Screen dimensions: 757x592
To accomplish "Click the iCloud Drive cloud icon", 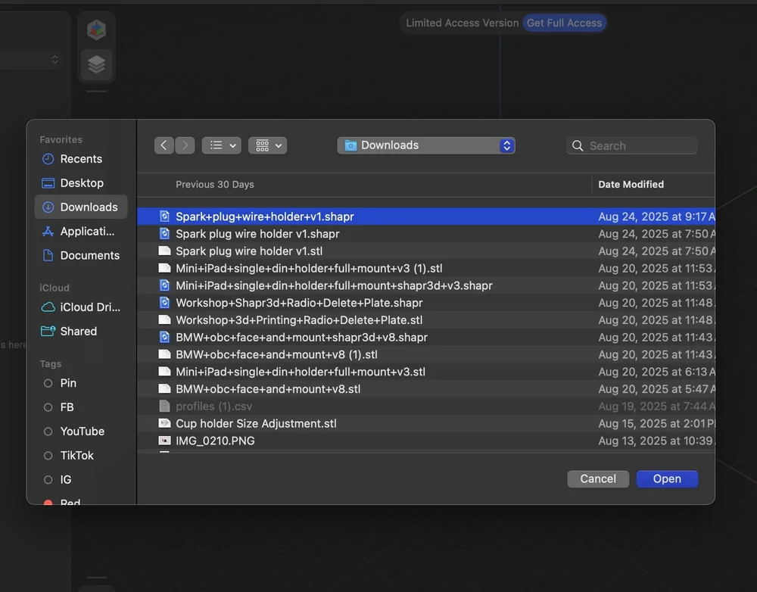I will click(x=48, y=307).
